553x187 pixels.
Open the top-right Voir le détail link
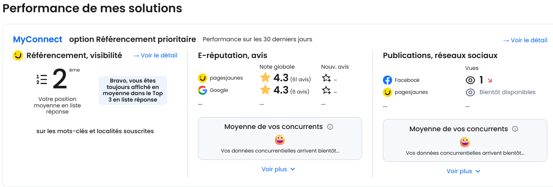coord(525,40)
